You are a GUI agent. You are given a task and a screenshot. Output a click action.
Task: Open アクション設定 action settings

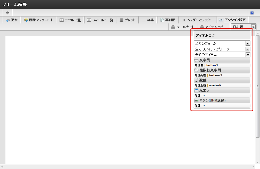click(x=232, y=20)
